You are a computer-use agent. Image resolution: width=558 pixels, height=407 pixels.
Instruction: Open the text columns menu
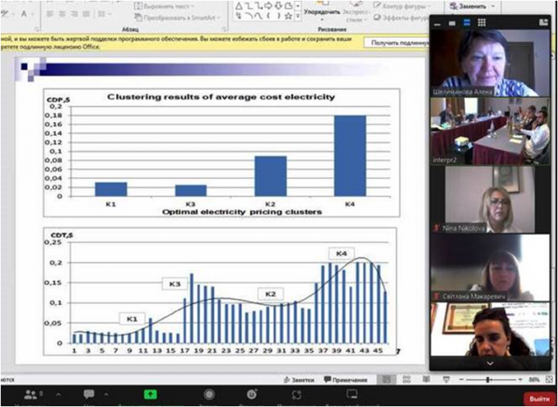point(103,14)
